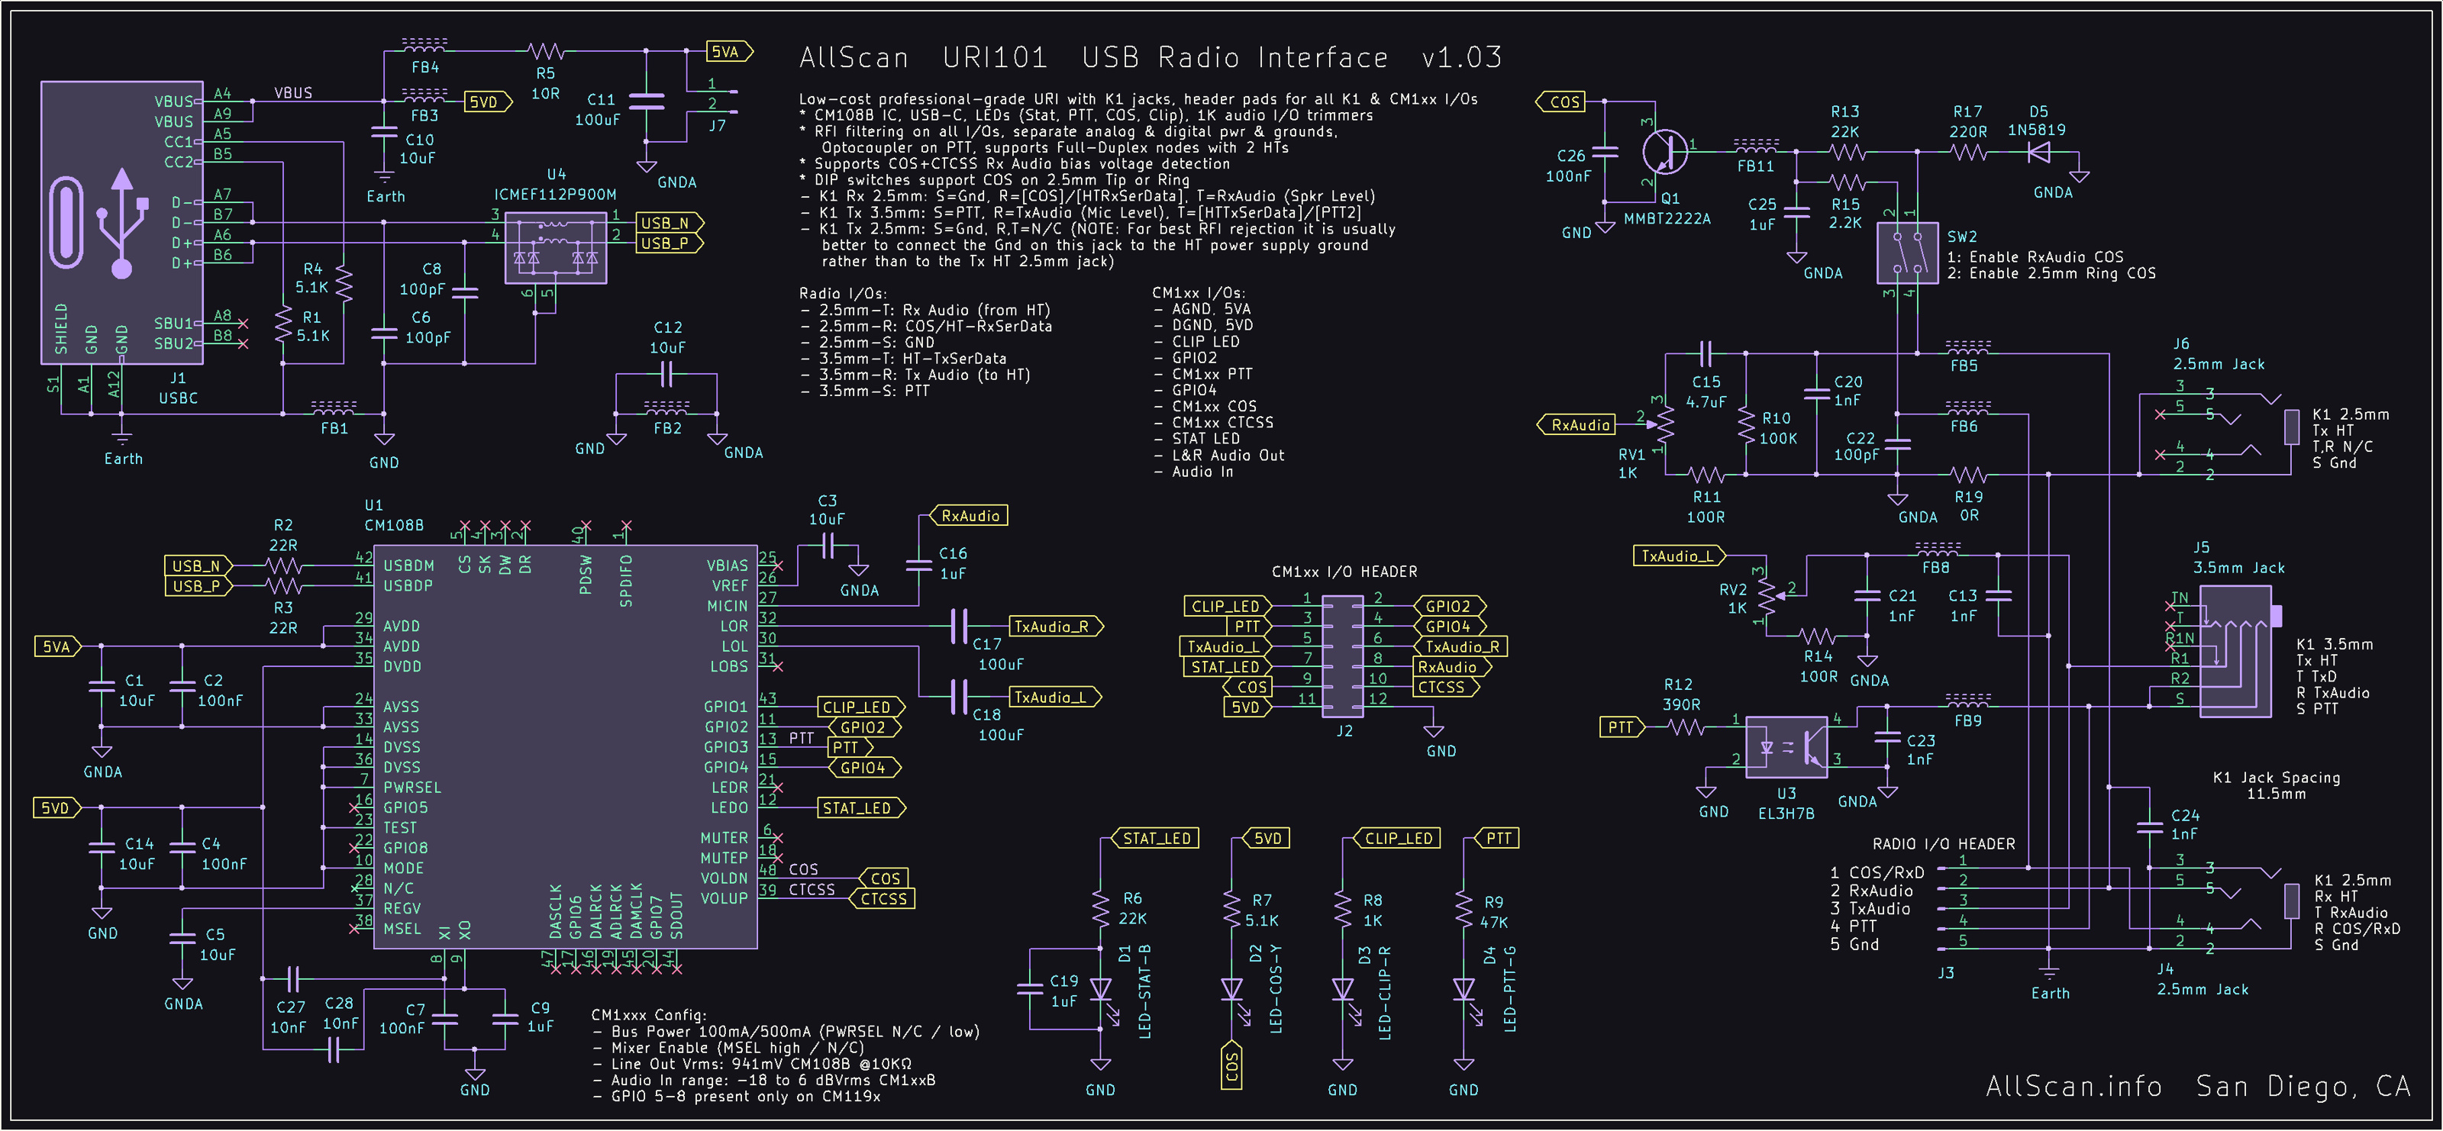Select the CLIP_LED label at GPIO1
Screen dimensions: 2443x1131
[860, 707]
